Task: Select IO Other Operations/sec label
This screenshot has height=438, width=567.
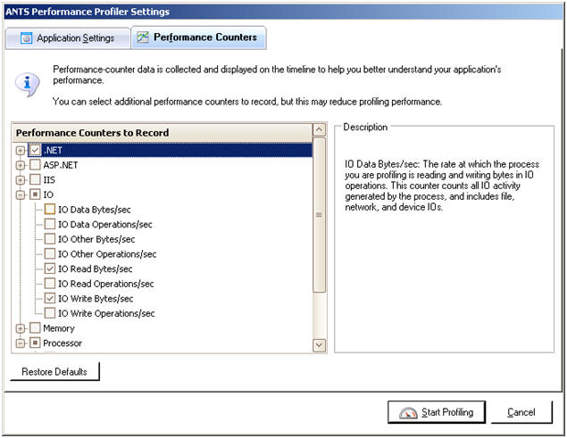Action: point(107,254)
